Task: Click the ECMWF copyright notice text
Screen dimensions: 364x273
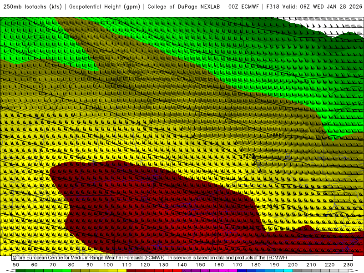Action: (150, 258)
